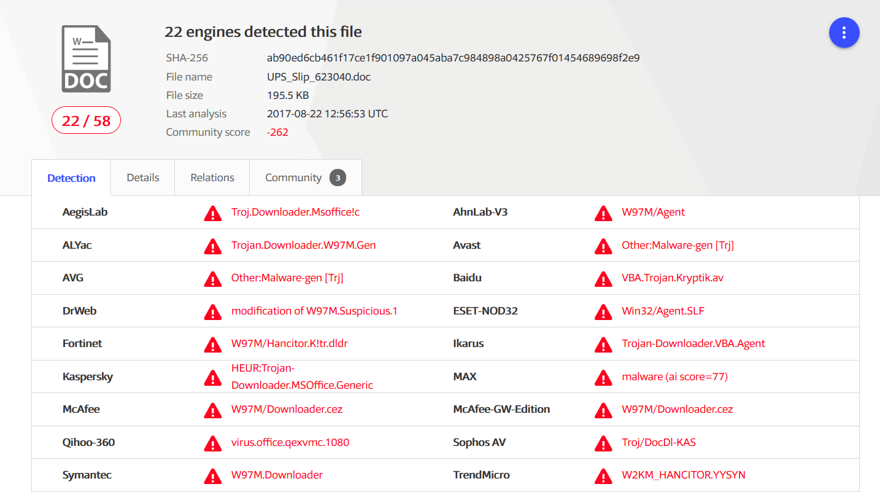
Task: Click the 22 / 58 detection ratio badge
Action: click(x=86, y=120)
